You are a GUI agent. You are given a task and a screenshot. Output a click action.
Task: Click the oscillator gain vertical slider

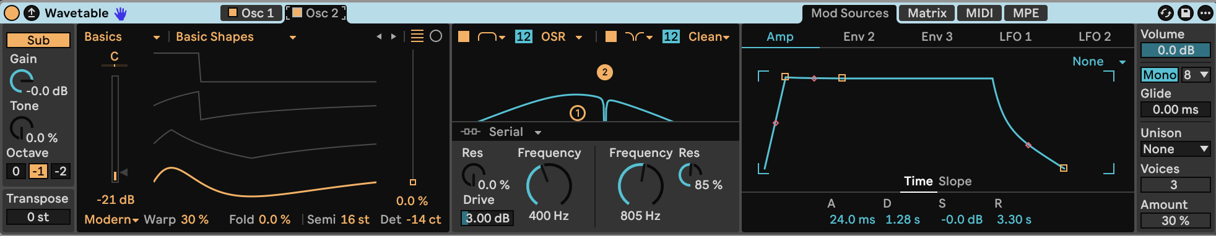(115, 129)
